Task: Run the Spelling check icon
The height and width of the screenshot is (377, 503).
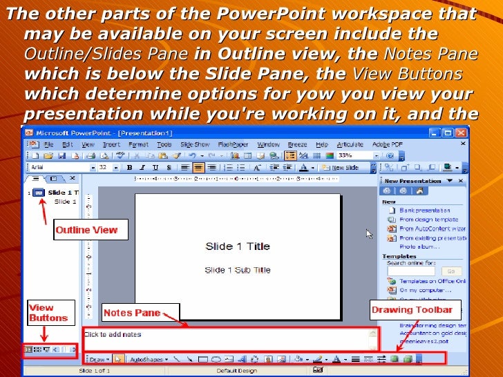Action: click(121, 155)
